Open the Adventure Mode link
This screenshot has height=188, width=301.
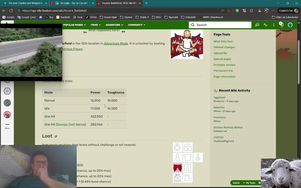click(116, 44)
